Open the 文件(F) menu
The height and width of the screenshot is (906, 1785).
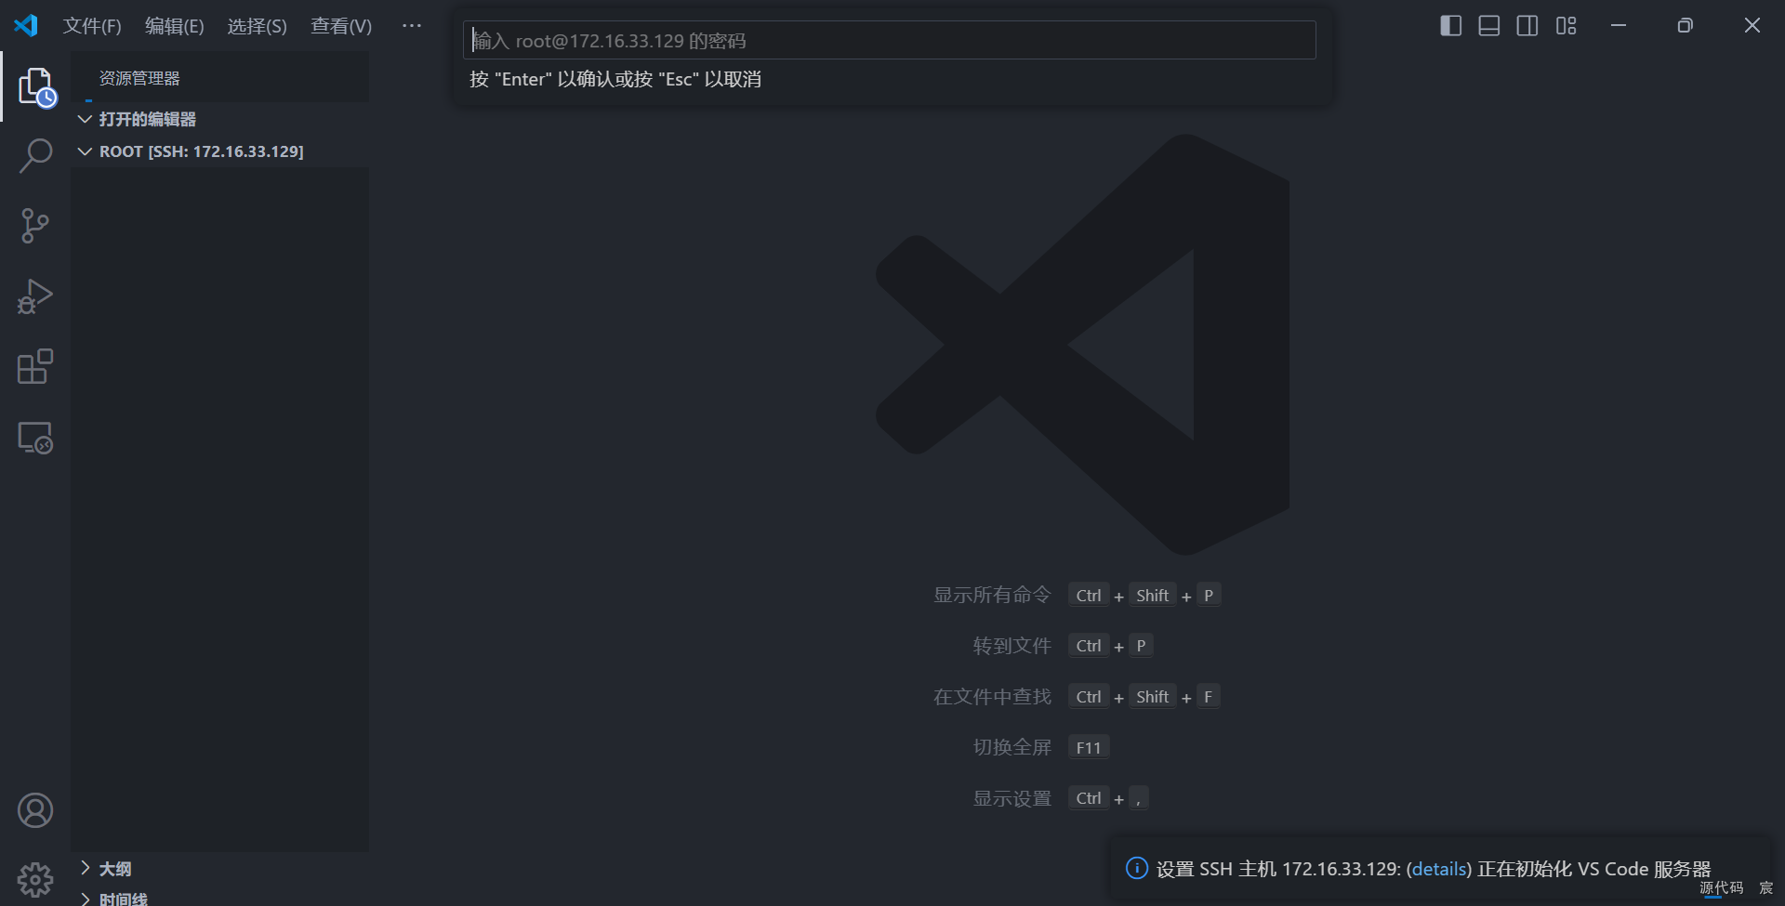tap(91, 25)
